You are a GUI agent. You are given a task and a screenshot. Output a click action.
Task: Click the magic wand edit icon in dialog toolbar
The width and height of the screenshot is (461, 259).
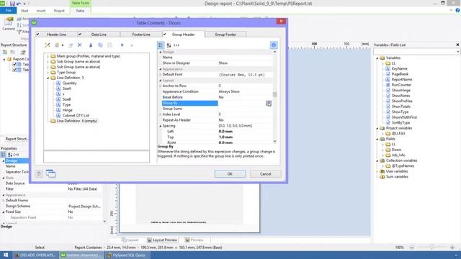47,45
